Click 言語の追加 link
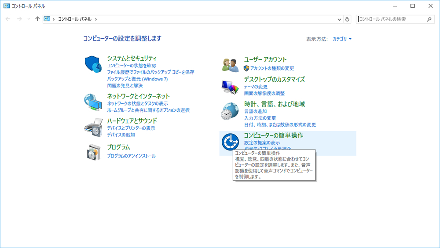 (x=255, y=111)
